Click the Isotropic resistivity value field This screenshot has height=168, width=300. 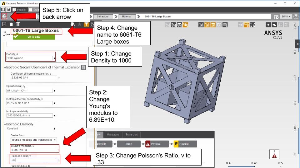[30, 115]
